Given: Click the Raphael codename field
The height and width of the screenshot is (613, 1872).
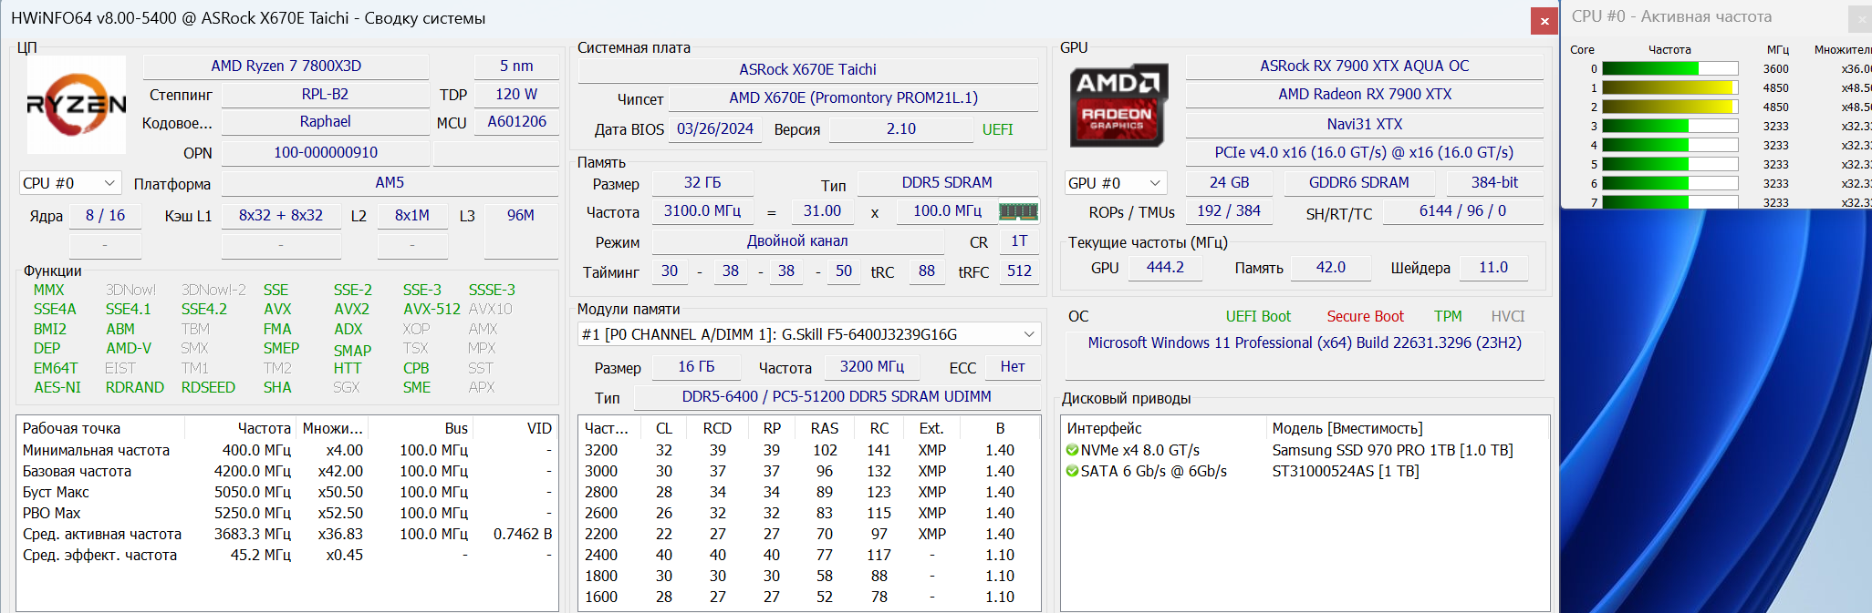Looking at the screenshot, I should pyautogui.click(x=325, y=121).
